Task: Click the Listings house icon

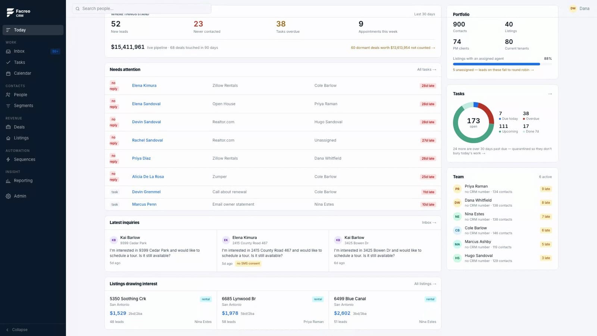Action: pos(8,138)
